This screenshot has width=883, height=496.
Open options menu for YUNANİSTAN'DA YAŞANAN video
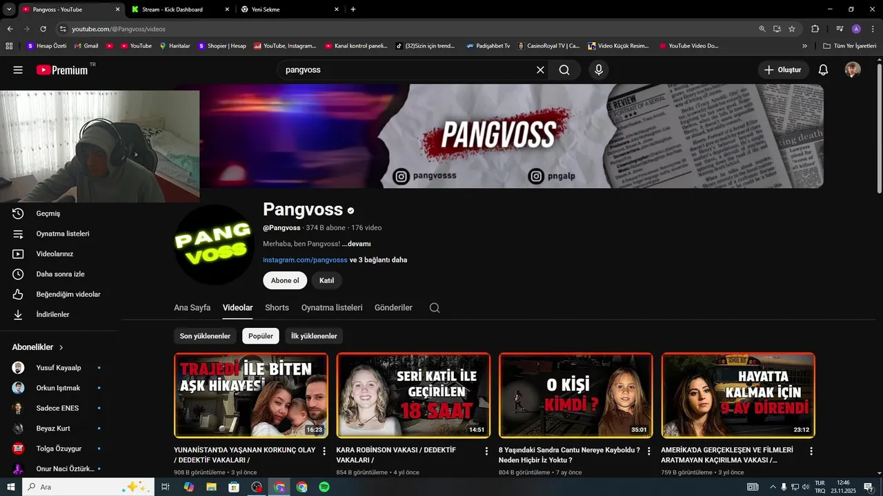point(324,451)
